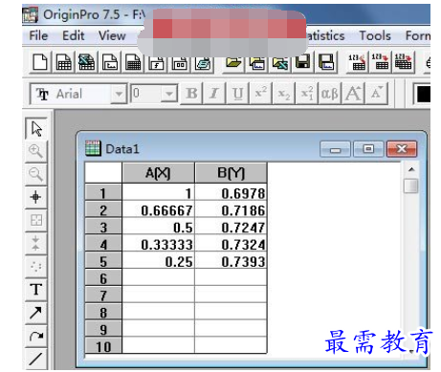Click Data1 scrollbar up arrow
Image resolution: width=441 pixels, height=372 pixels.
pos(411,169)
